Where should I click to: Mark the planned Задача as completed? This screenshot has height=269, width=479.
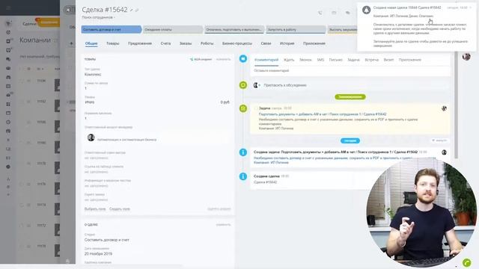pos(256,108)
